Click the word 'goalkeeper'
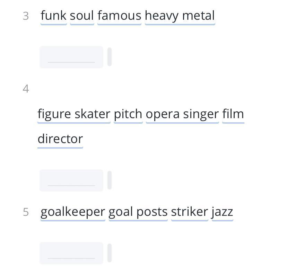The width and height of the screenshot is (287, 273). [73, 212]
